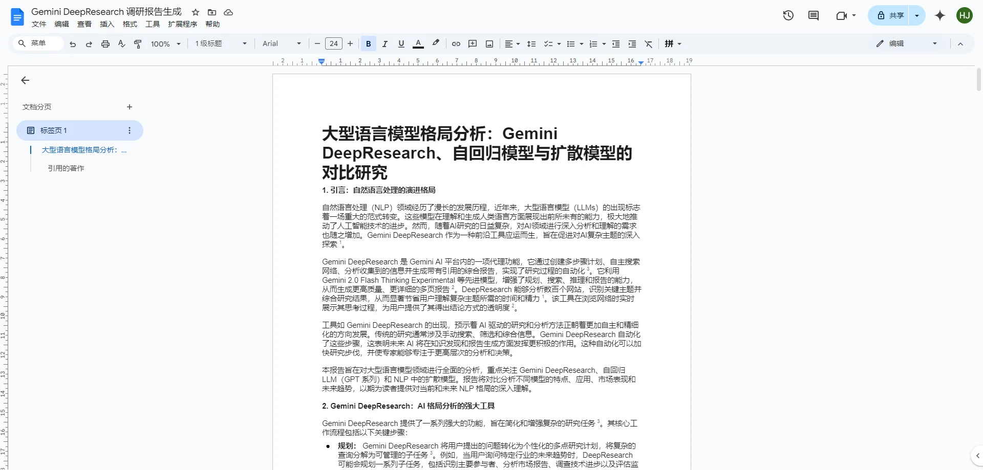The height and width of the screenshot is (470, 983).
Task: Close the document tabs sidebar with the back arrow
Action: tap(25, 80)
